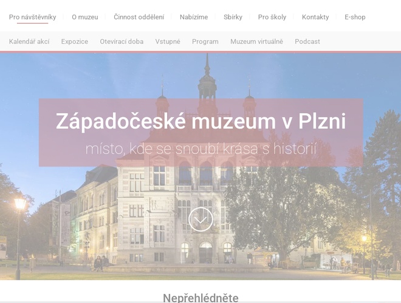Navigate to the Kontakty page
Screen dimensions: 401x303
(315, 17)
